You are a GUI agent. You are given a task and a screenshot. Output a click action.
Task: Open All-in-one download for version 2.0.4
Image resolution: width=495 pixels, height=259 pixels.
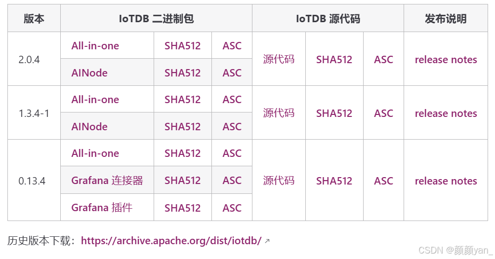click(95, 46)
